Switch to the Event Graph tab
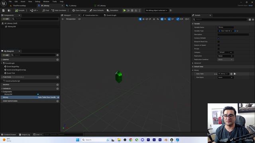 [110, 15]
